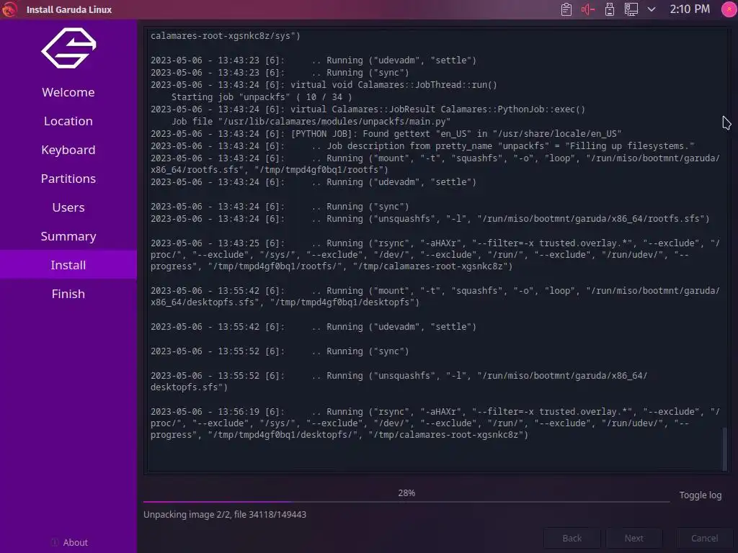Click the unsquashfs desktopfs.sfs log entry
This screenshot has height=553, width=738.
(x=399, y=382)
